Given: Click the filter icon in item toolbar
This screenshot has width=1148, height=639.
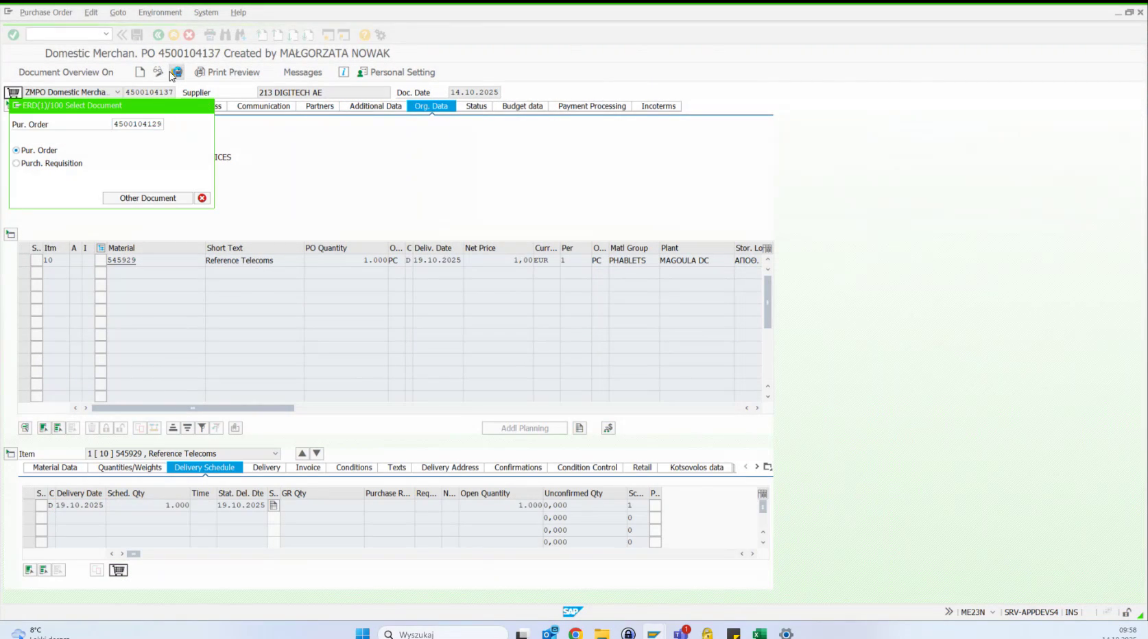Looking at the screenshot, I should tap(202, 427).
